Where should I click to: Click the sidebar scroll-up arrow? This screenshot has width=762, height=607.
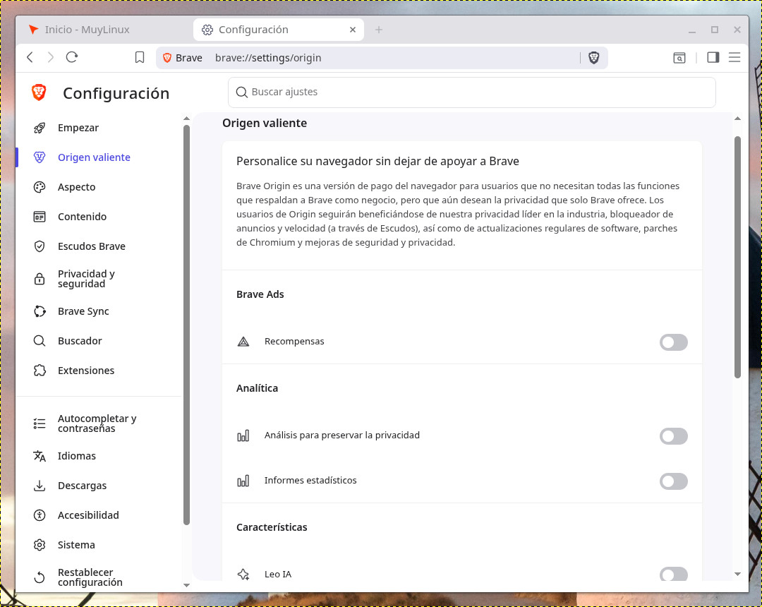(x=186, y=119)
